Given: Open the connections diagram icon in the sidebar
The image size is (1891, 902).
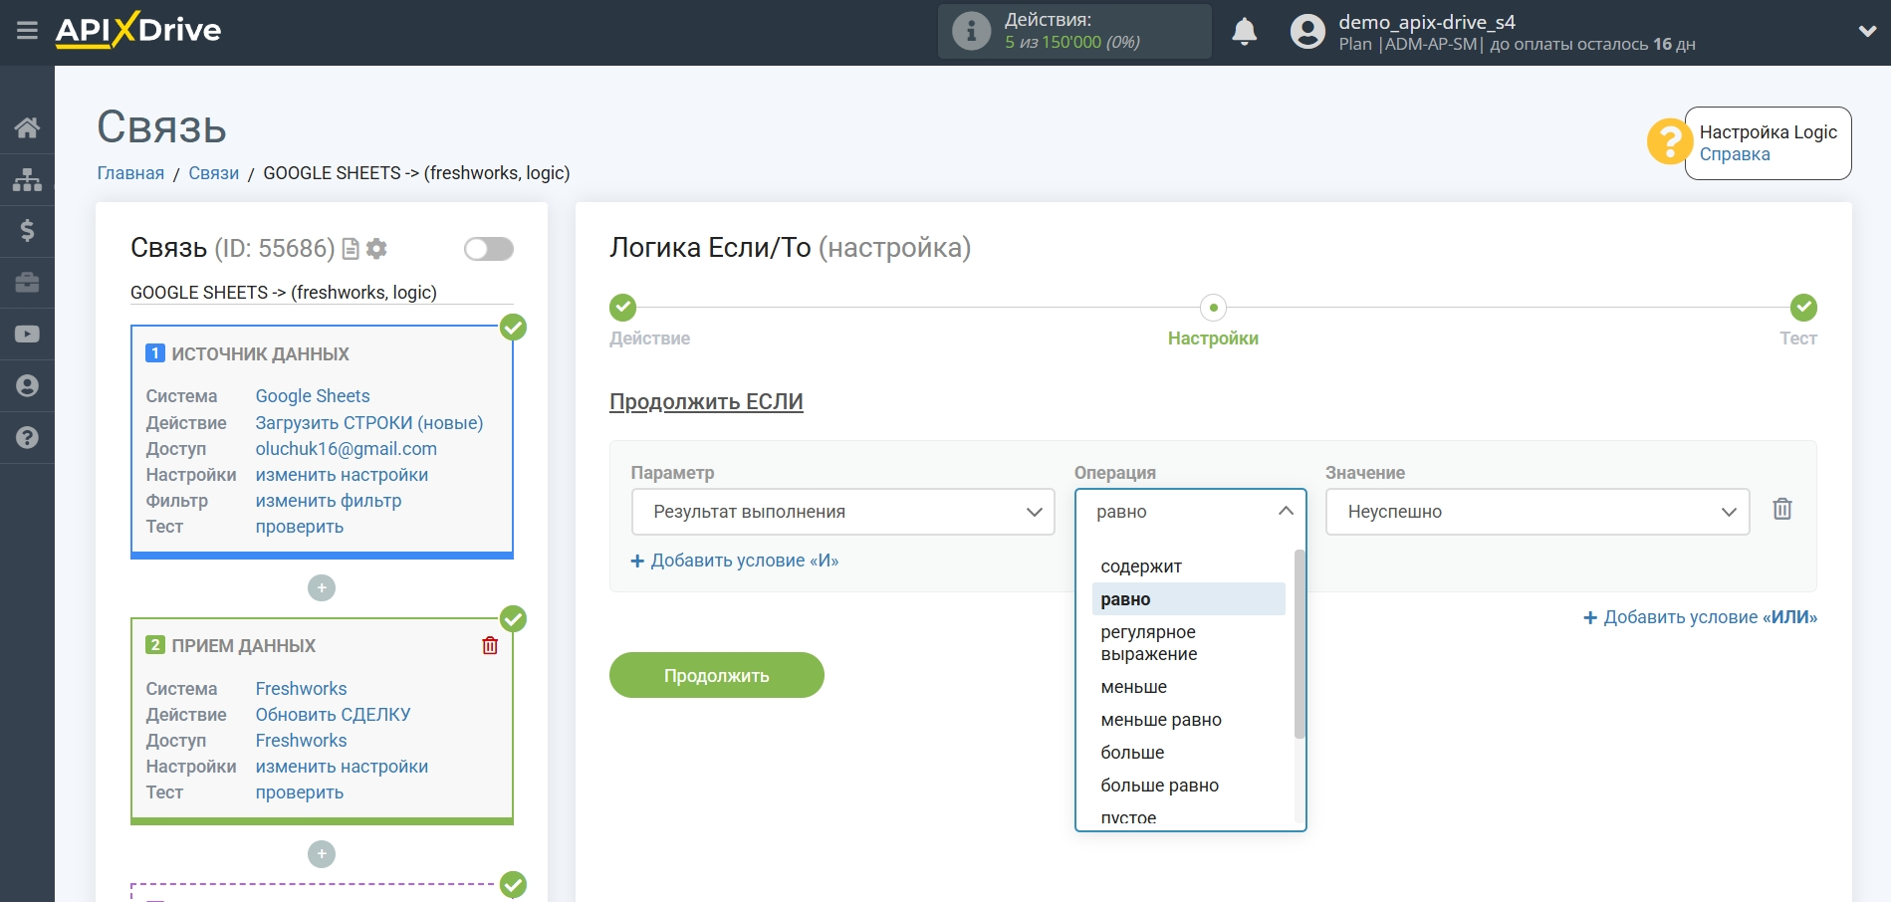Looking at the screenshot, I should (x=27, y=179).
